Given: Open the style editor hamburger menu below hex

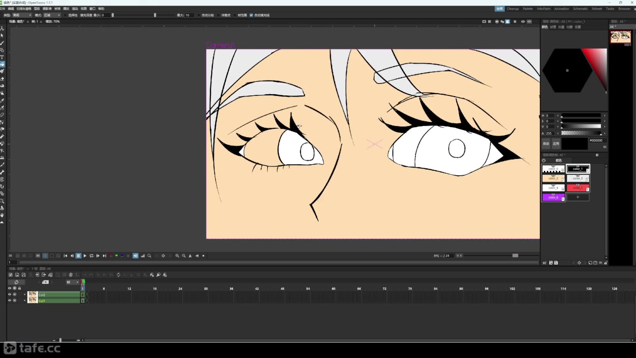Looking at the screenshot, I should (x=605, y=147).
